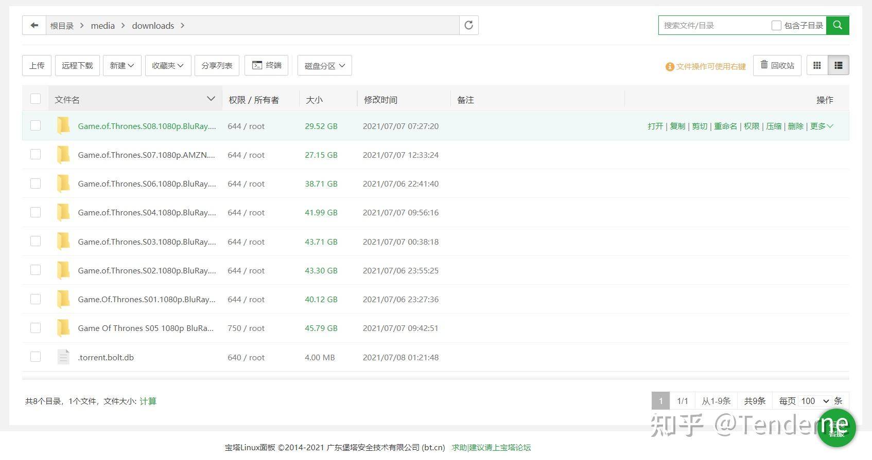
Task: Click the Game.of.Thrones.S07.1080p.AMZN file name
Action: tap(147, 155)
